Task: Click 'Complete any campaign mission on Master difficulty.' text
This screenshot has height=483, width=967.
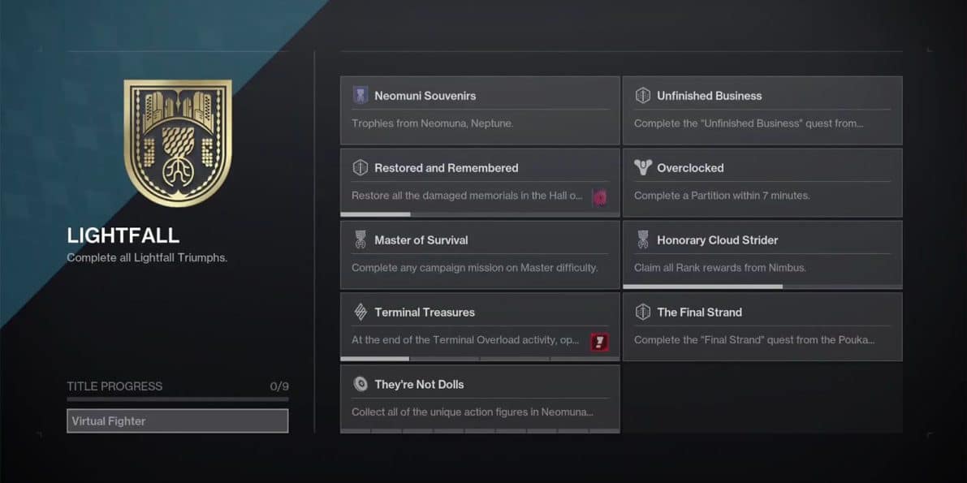Action: [x=474, y=268]
